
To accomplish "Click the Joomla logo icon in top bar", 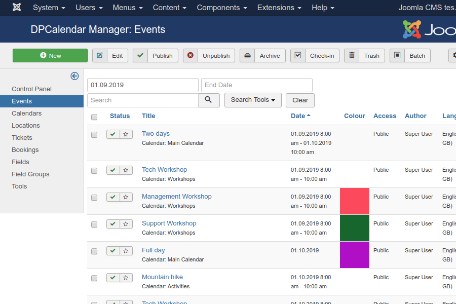I will pos(17,8).
